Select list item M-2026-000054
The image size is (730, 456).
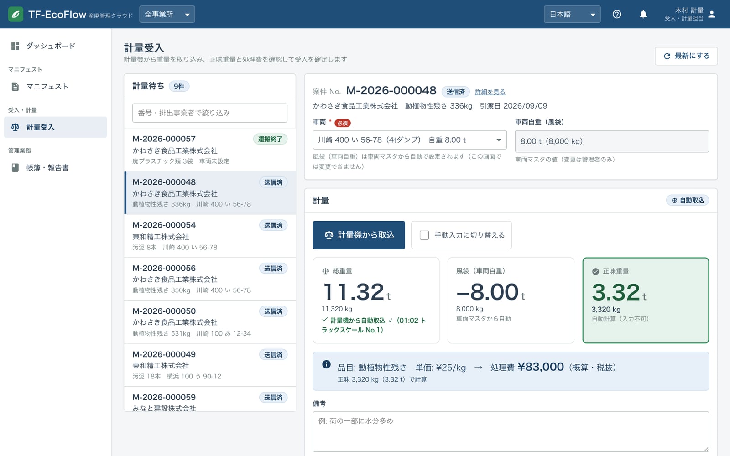tap(210, 236)
